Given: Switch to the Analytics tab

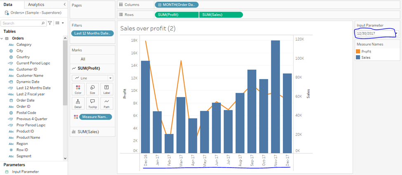Looking at the screenshot, I should tap(36, 5).
